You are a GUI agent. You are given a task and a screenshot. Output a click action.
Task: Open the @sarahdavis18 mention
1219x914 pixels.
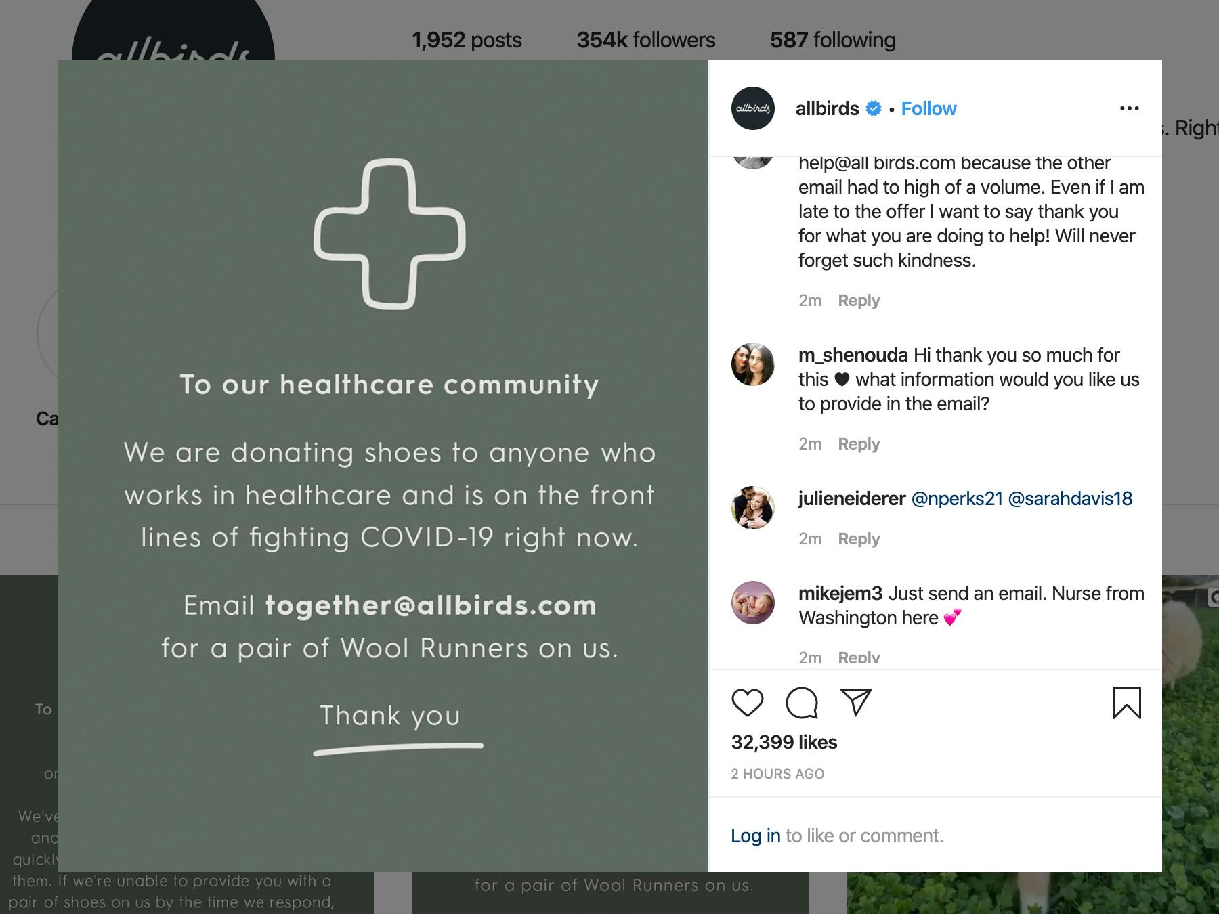pyautogui.click(x=1070, y=499)
